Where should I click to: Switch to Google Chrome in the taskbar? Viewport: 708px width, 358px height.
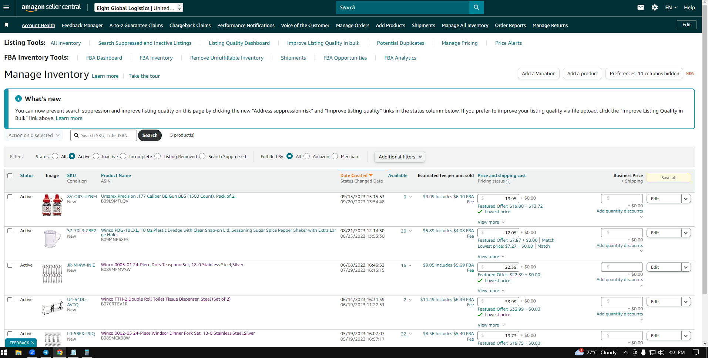tap(60, 352)
